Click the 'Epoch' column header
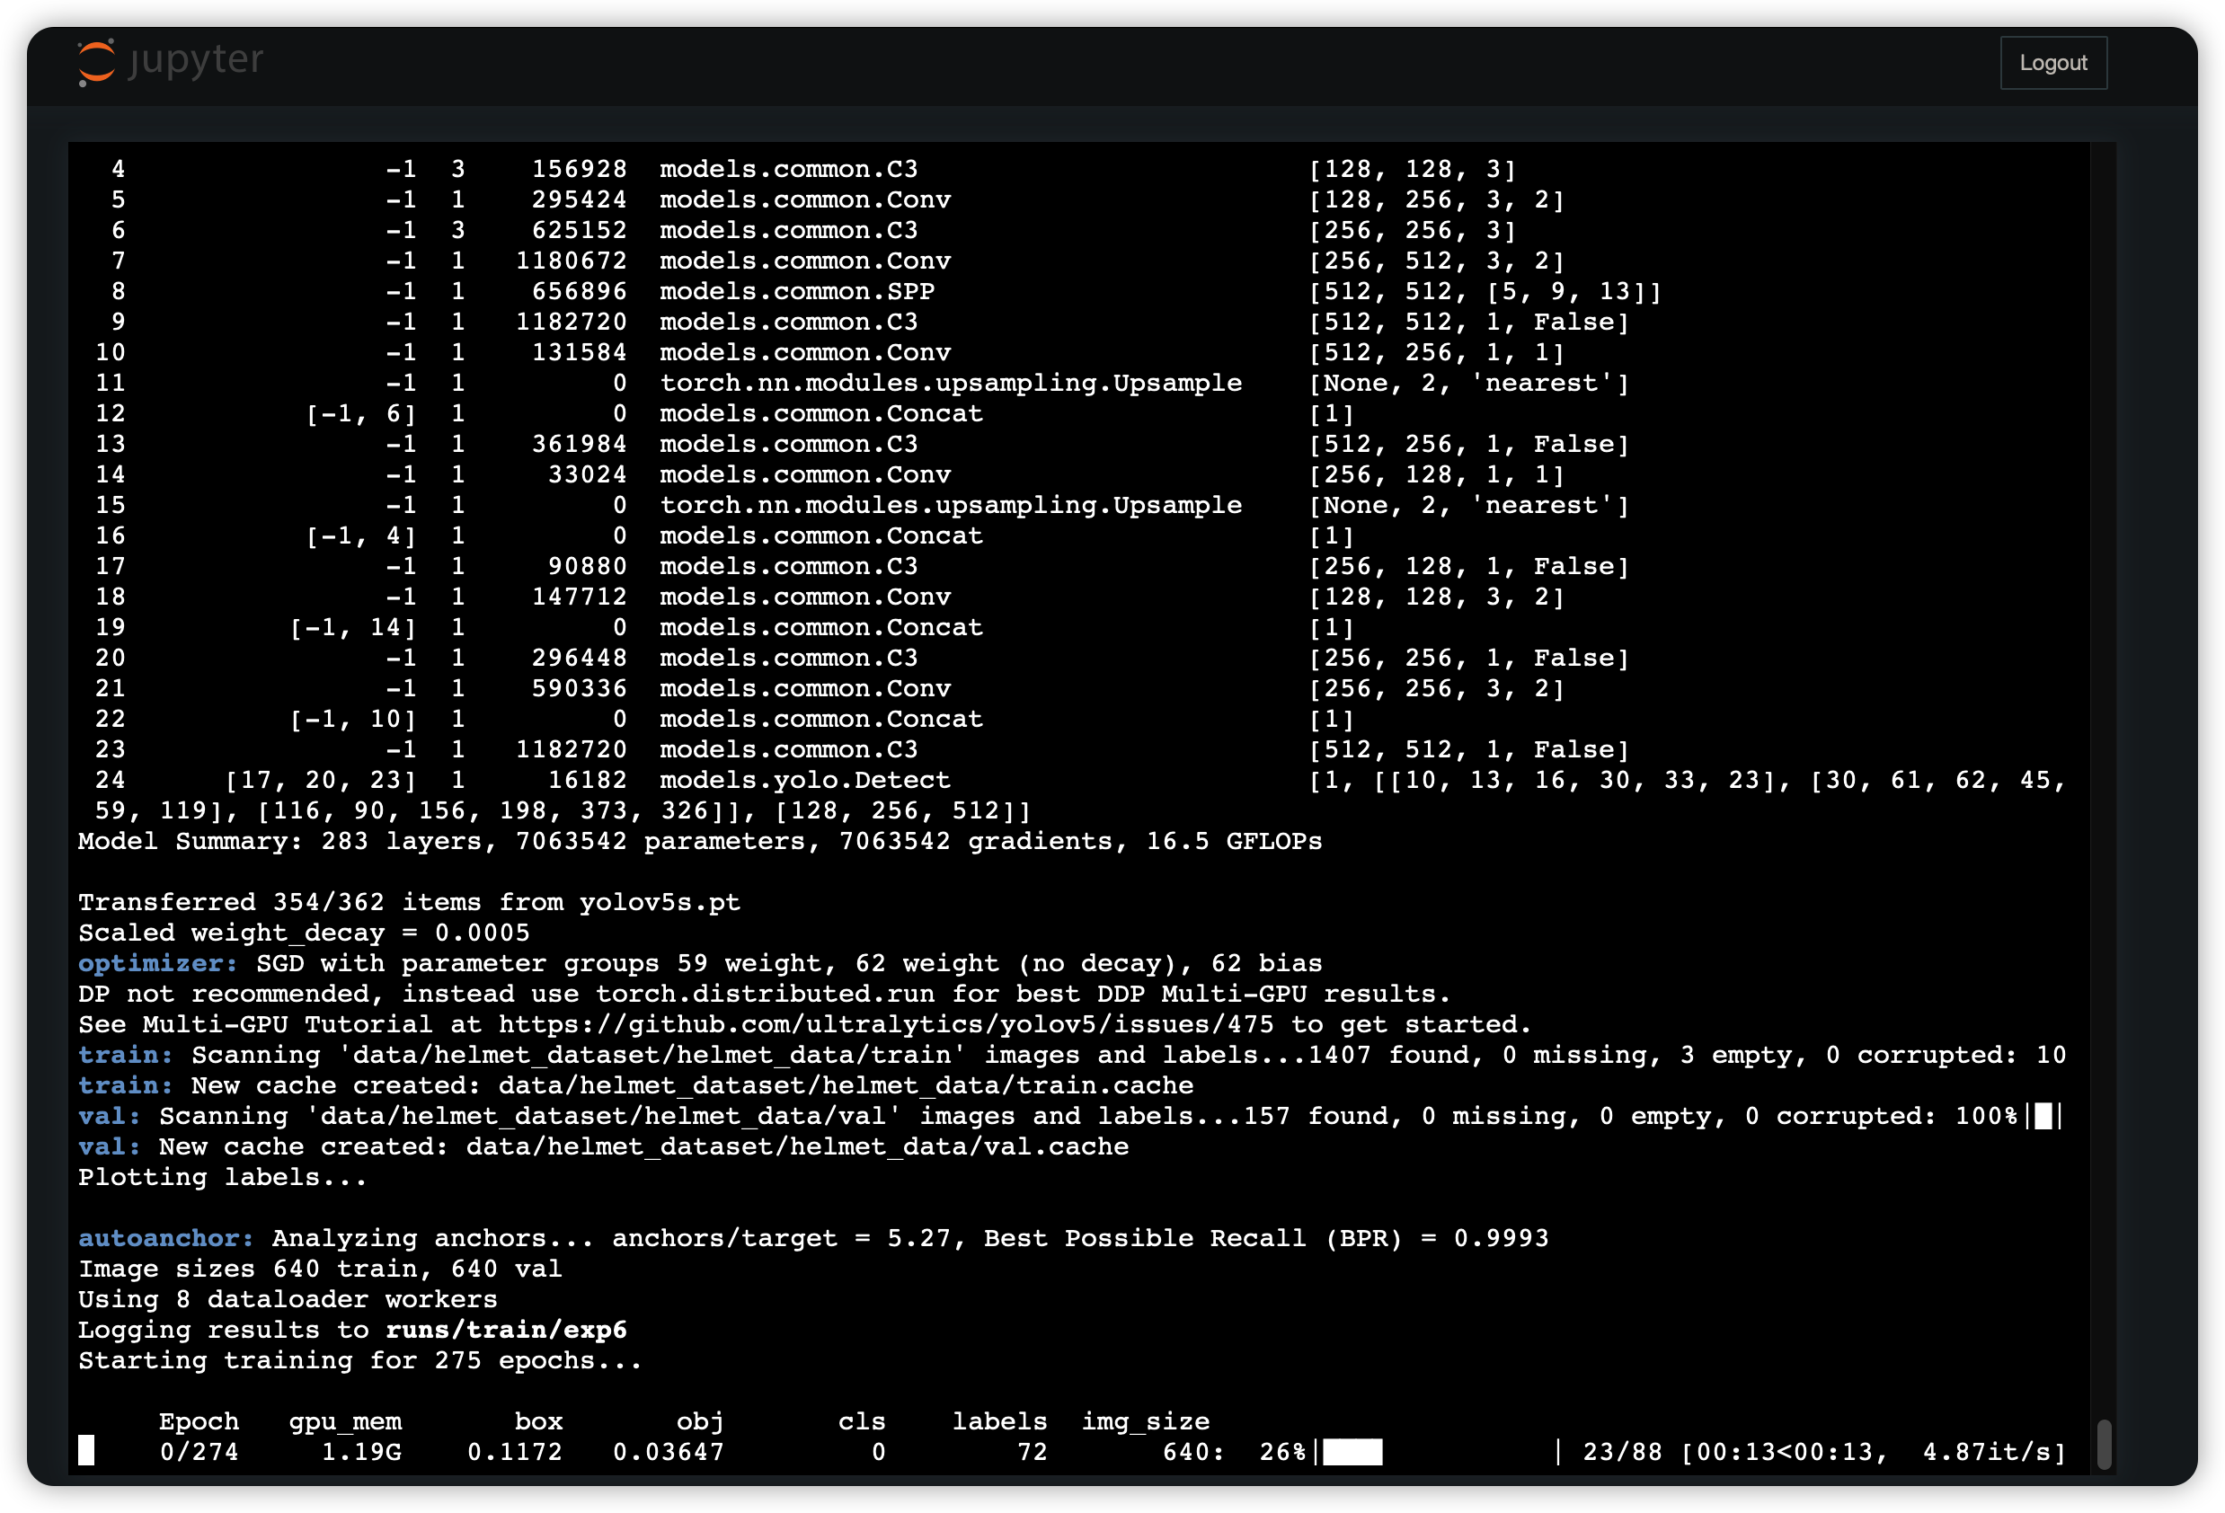 [199, 1421]
